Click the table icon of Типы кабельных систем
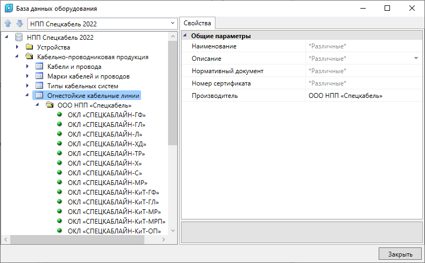The image size is (425, 263). pos(39,86)
